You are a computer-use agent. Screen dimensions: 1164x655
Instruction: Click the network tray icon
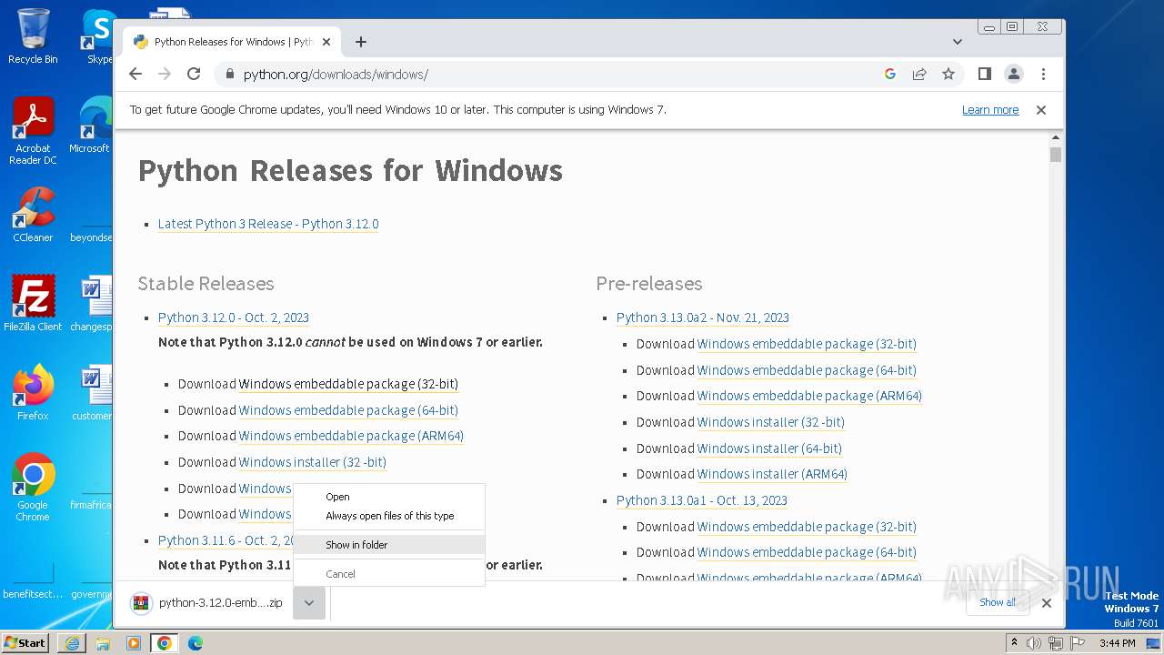[x=1056, y=643]
